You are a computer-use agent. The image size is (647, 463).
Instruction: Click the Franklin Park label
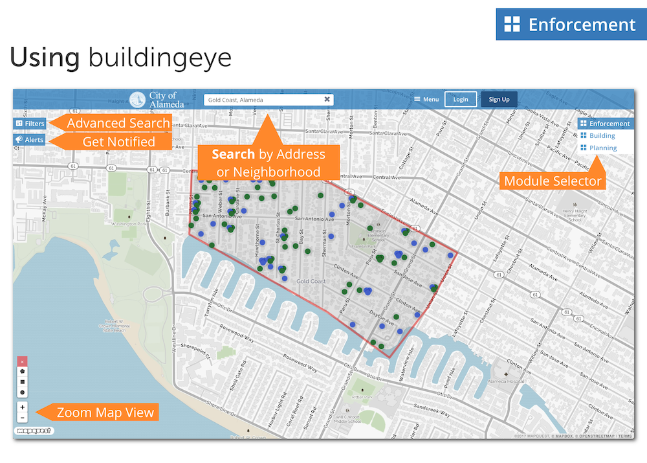pyautogui.click(x=364, y=246)
